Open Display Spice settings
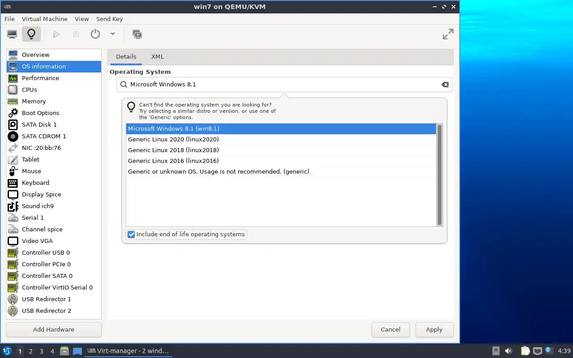Viewport: 573px width, 358px height. [x=54, y=194]
